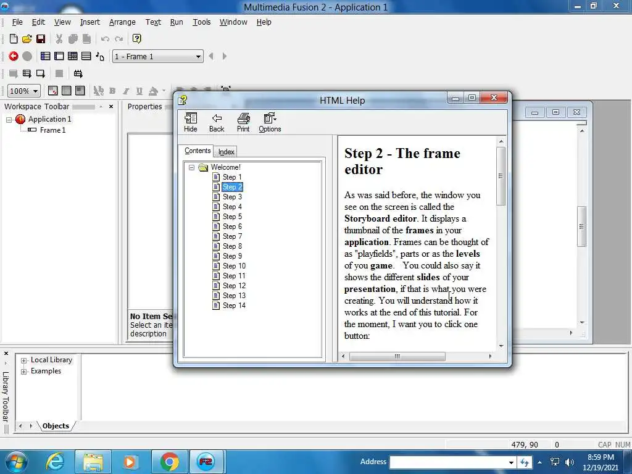Open the Run menu
This screenshot has height=474, width=632.
pyautogui.click(x=177, y=22)
